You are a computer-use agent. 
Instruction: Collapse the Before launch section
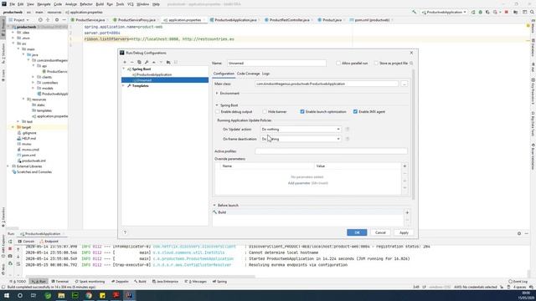pos(214,206)
